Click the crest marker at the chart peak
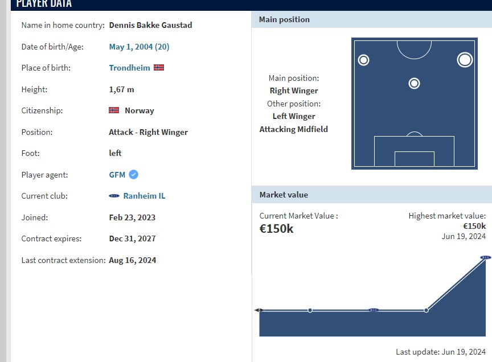The width and height of the screenshot is (492, 362). point(485,258)
